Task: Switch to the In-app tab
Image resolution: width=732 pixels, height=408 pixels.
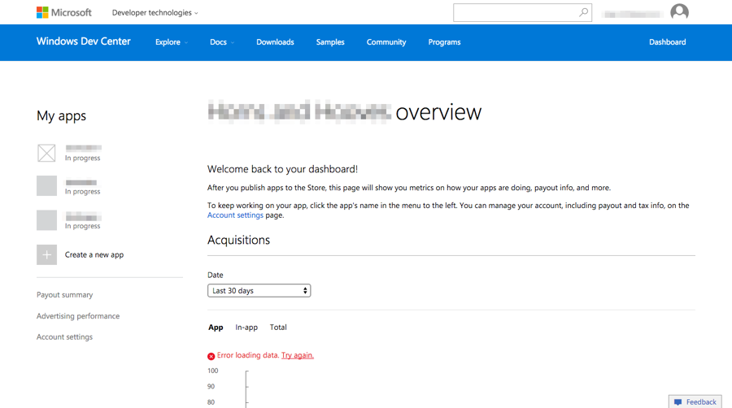Action: 246,328
